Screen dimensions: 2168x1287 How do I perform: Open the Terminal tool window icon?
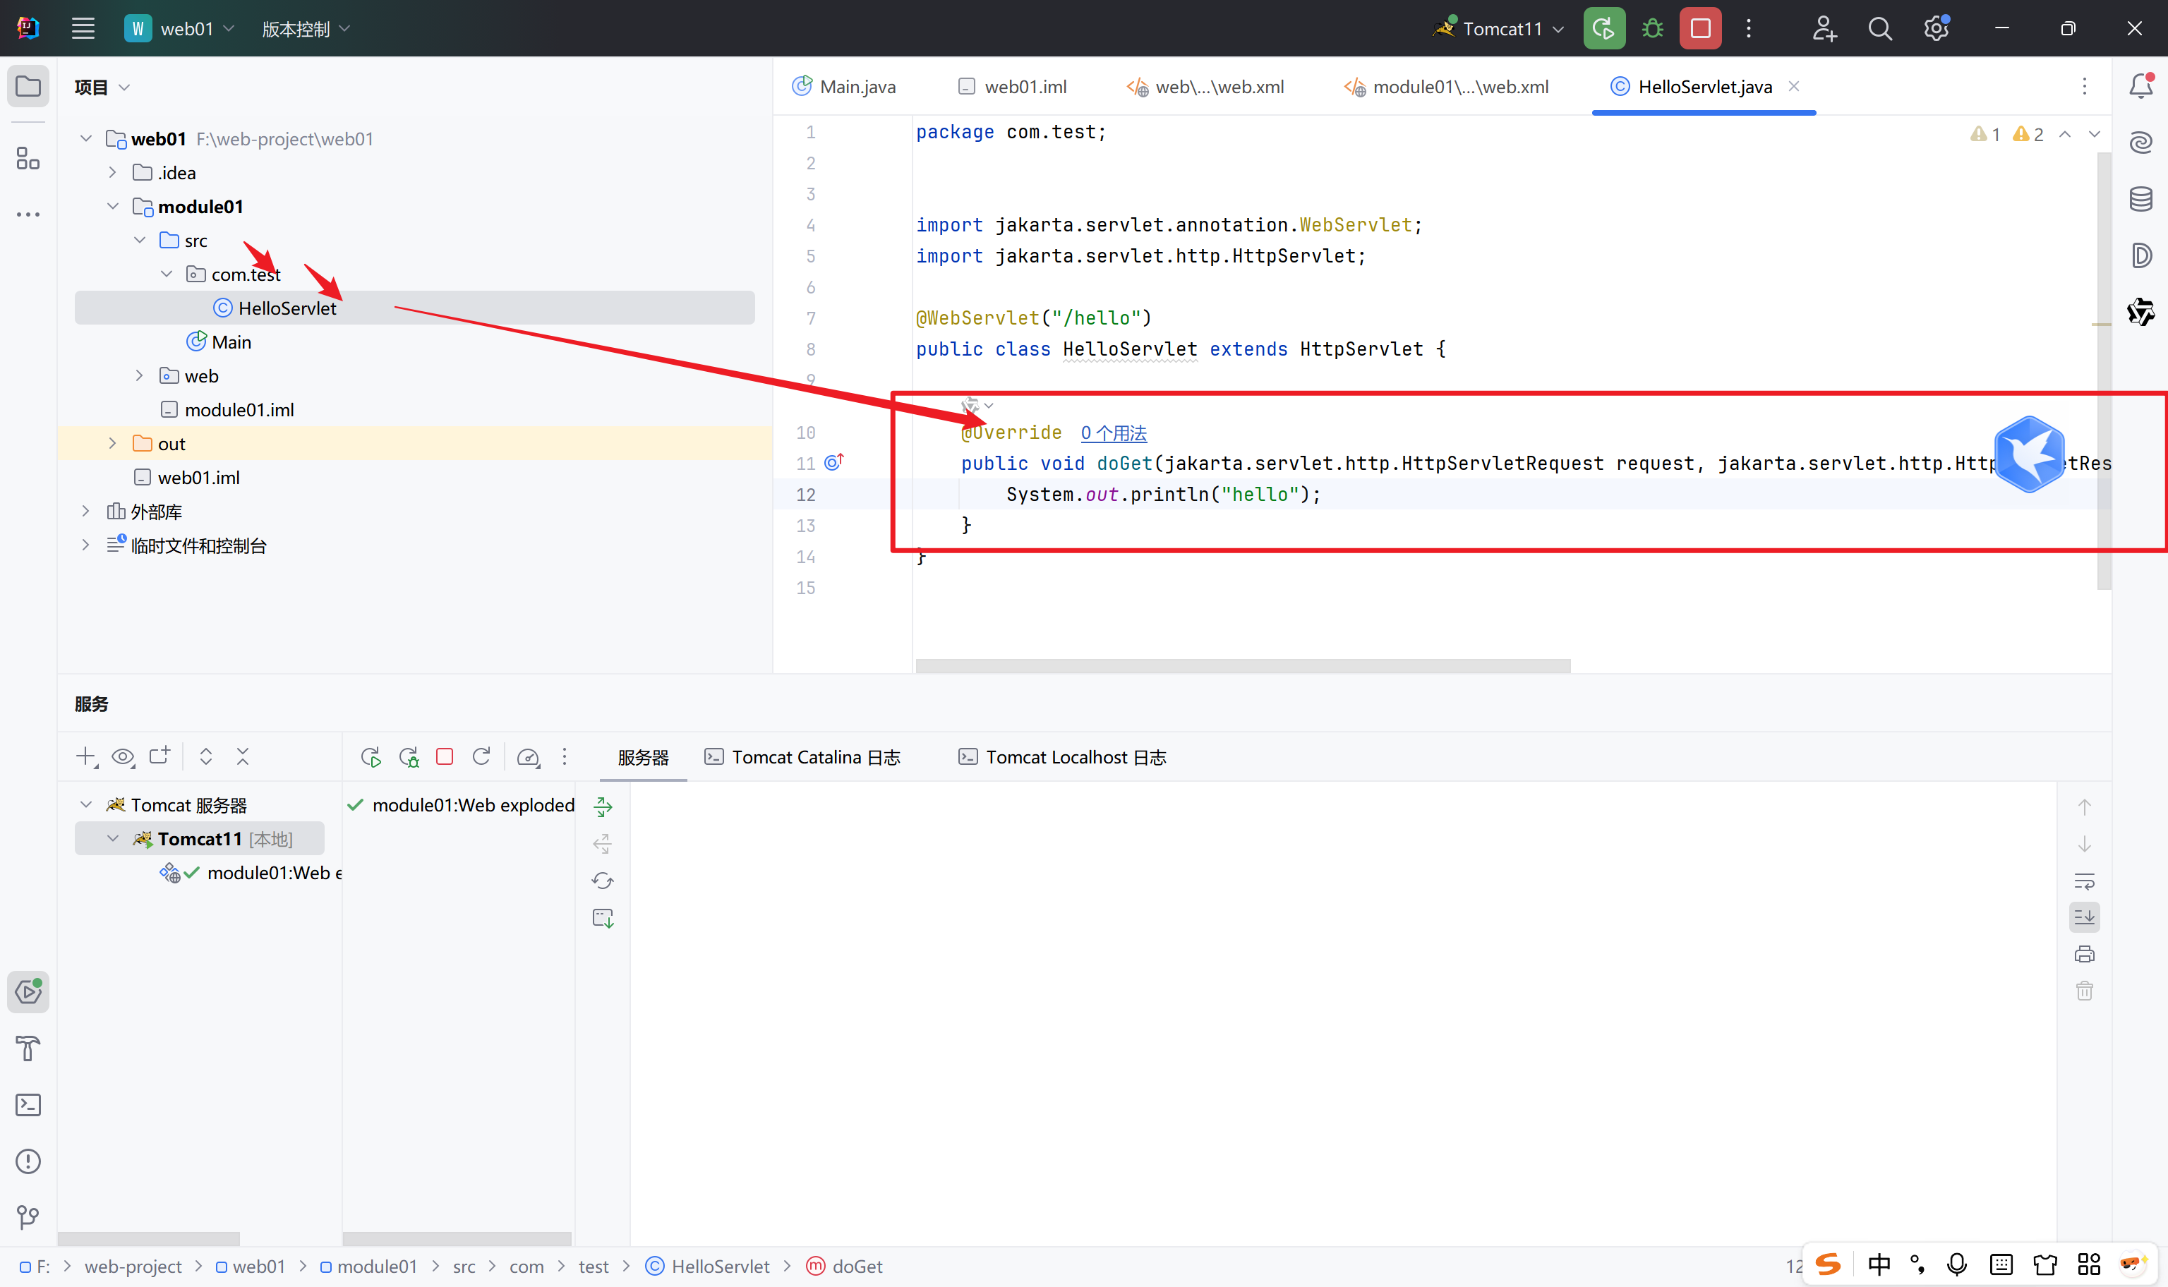(28, 1105)
